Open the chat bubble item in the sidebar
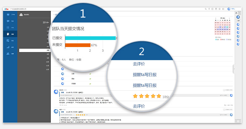Viewport: 246px width, 129px height. click(x=8, y=21)
